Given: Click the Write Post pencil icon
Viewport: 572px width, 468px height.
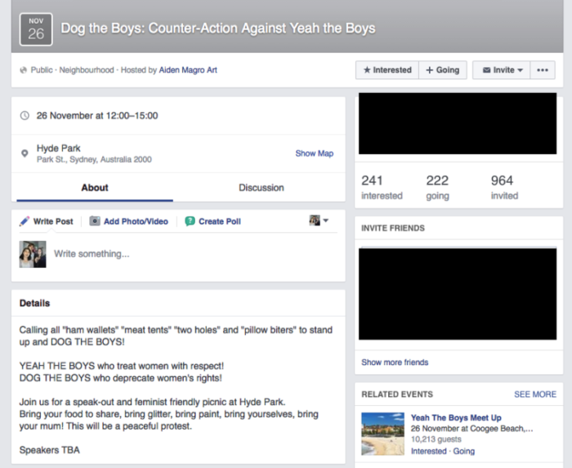Looking at the screenshot, I should [x=25, y=221].
